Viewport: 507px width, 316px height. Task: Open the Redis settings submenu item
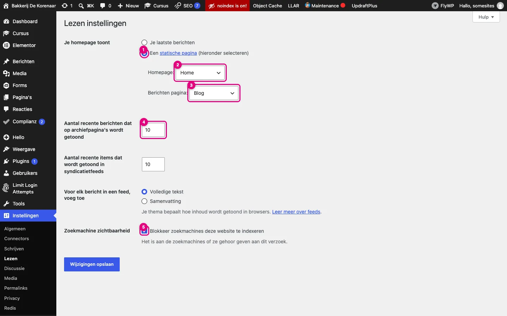(x=10, y=308)
